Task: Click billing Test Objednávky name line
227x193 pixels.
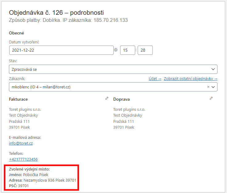Action: point(23,115)
